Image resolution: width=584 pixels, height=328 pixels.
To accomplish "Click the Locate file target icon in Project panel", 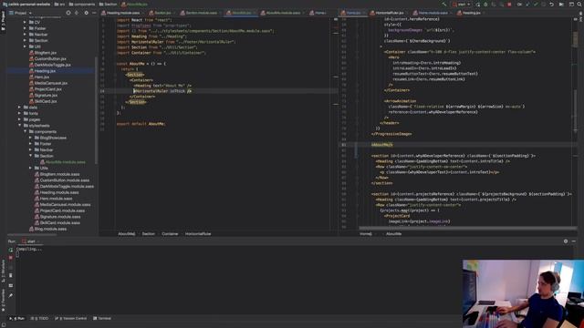I will pos(68,13).
